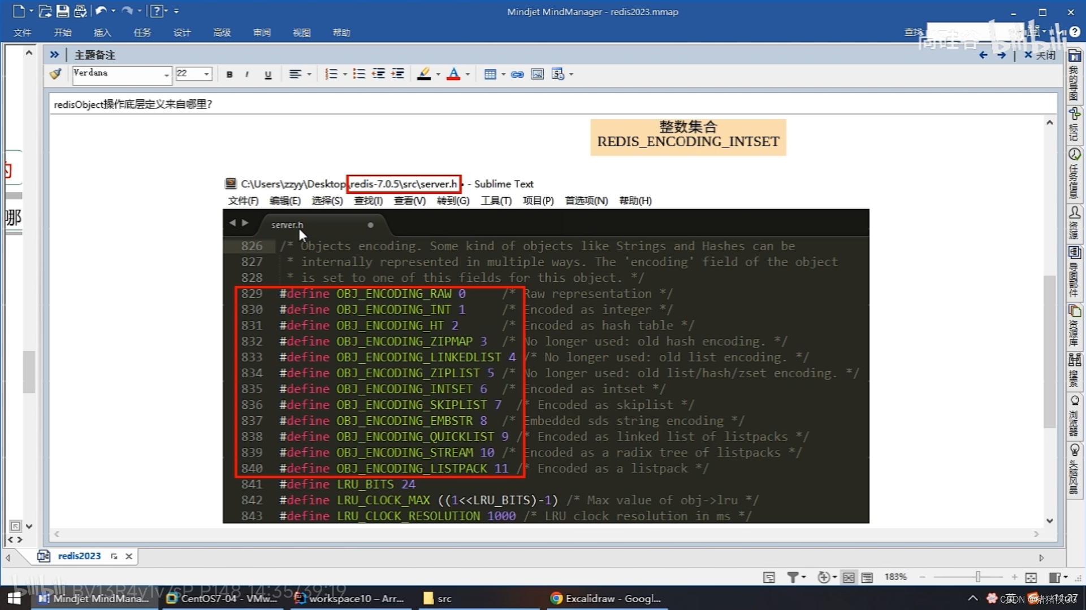Image resolution: width=1086 pixels, height=610 pixels.
Task: Open the font size 22 dropdown
Action: (x=206, y=74)
